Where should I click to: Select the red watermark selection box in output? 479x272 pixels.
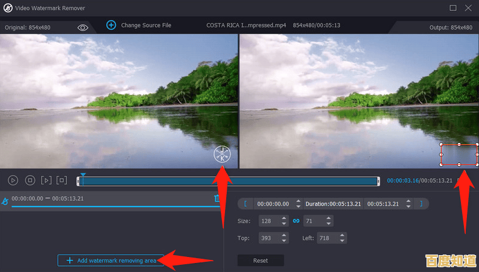(x=459, y=155)
